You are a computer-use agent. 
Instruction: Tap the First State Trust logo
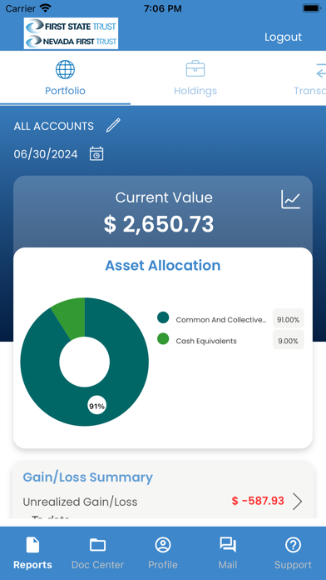[x=71, y=33]
